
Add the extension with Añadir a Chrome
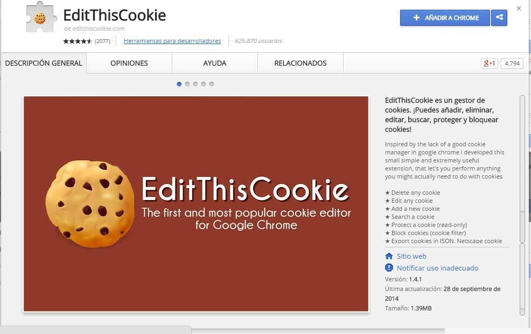coord(445,18)
